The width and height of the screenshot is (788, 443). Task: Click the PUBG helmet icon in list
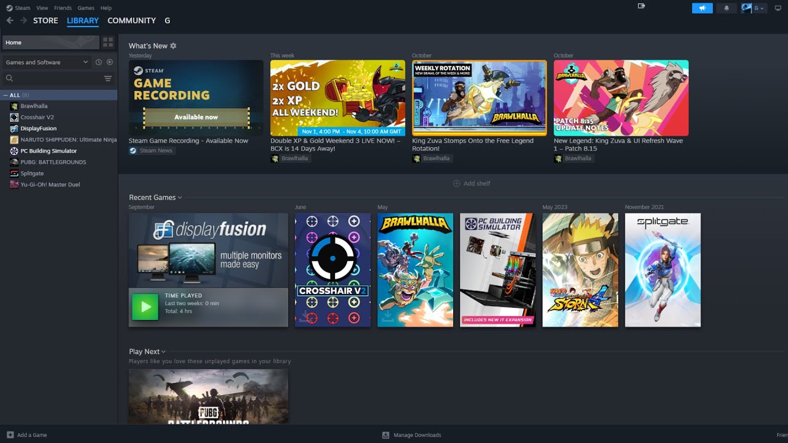(14, 162)
